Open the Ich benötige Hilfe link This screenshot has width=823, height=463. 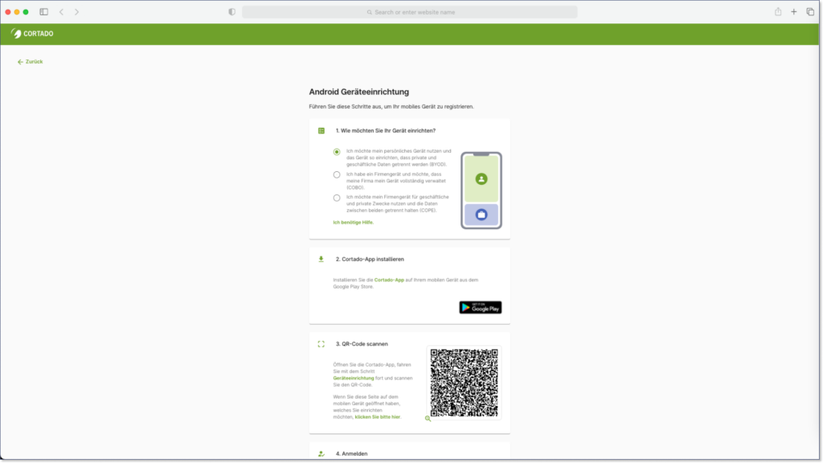coord(354,223)
